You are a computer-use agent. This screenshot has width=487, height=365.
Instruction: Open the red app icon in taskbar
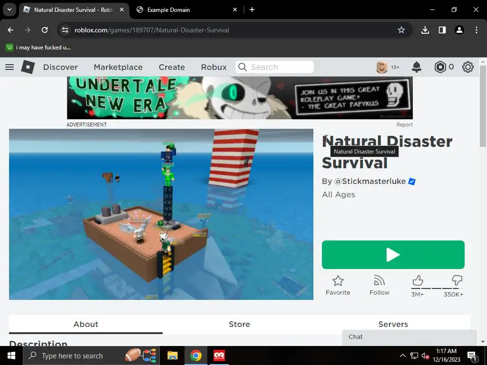point(219,355)
